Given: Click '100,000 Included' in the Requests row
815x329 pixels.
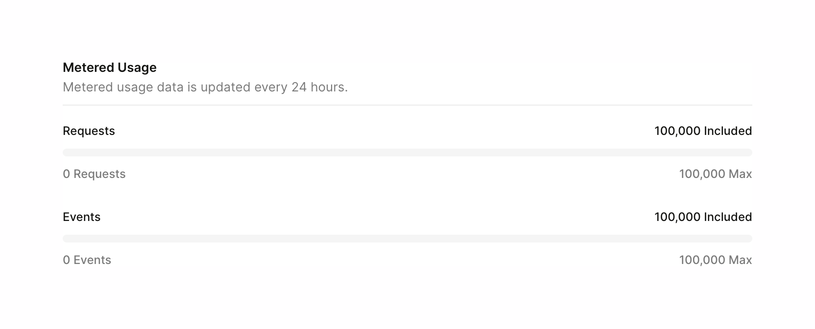Looking at the screenshot, I should pos(703,131).
